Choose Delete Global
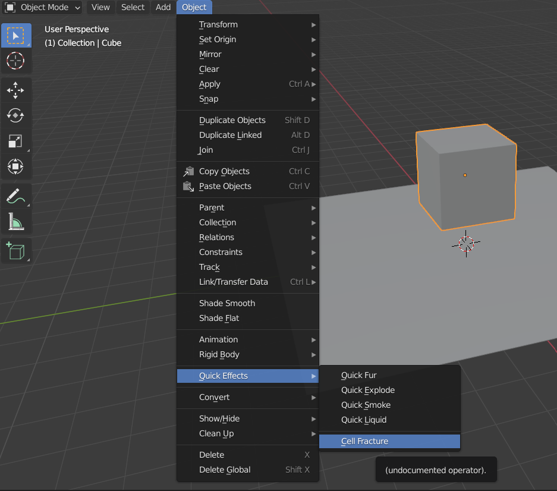The width and height of the screenshot is (557, 491). coord(248,470)
